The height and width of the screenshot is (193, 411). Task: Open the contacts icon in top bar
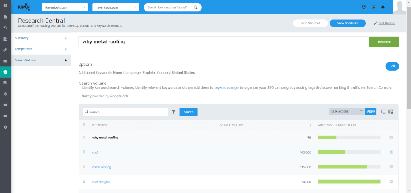[x=364, y=7]
